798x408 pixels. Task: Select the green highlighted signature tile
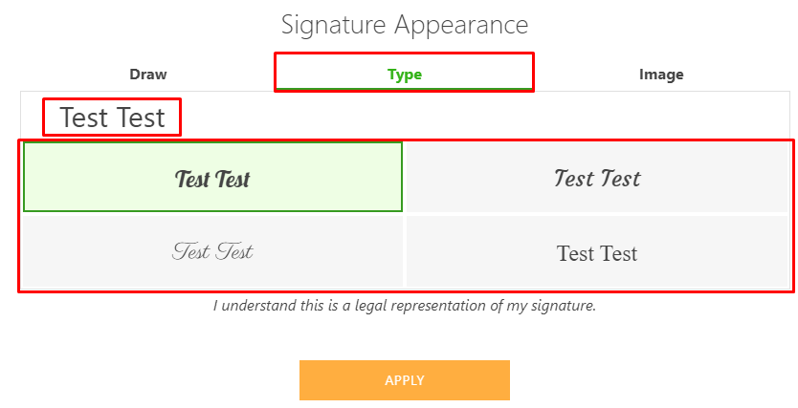point(212,177)
